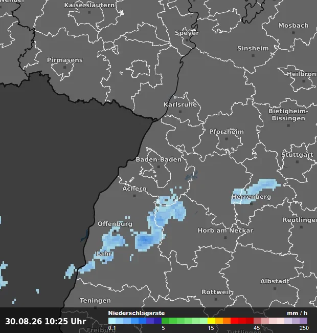Select the Pforzheim city label

pos(227,132)
